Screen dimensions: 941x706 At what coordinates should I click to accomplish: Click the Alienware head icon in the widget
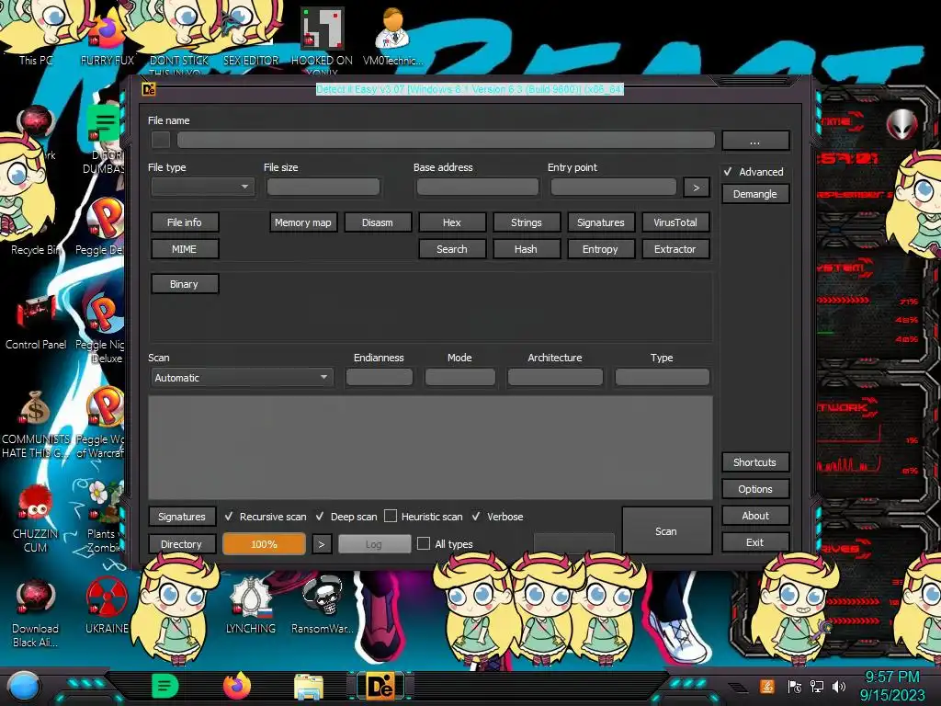901,124
